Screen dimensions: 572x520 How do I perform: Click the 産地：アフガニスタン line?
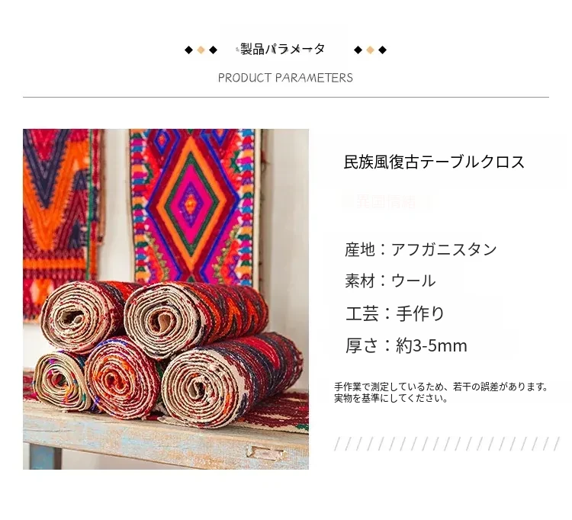point(420,250)
